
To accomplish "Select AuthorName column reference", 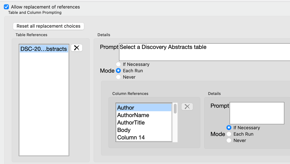I will pyautogui.click(x=144, y=115).
